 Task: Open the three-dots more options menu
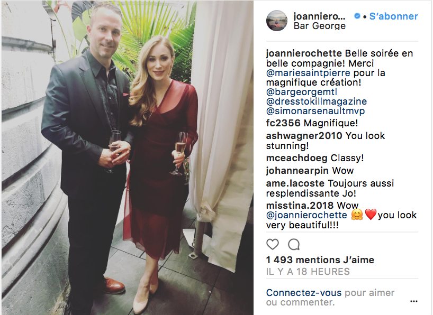(x=413, y=301)
